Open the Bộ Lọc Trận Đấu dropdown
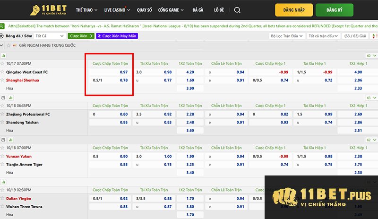378x219 pixels. [x=286, y=35]
